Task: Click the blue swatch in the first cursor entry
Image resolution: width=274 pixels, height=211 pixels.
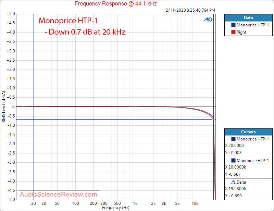Action: (x=233, y=139)
